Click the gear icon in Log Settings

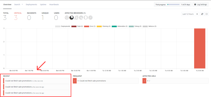tap(195, 4)
